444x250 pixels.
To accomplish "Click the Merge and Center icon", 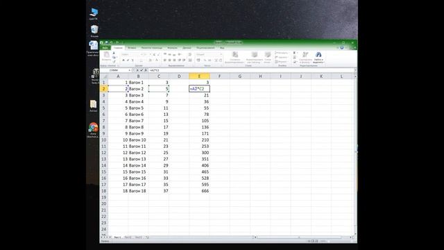I will (190, 60).
